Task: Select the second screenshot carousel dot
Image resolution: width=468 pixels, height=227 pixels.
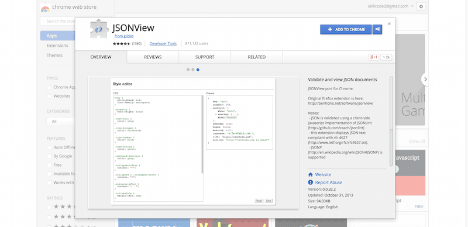Action: click(x=193, y=70)
